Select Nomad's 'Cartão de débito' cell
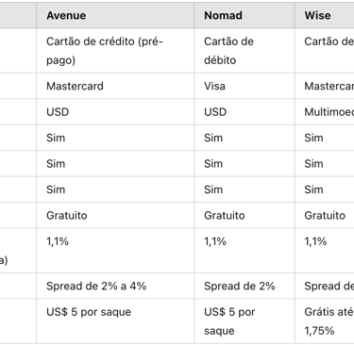Image resolution: width=354 pixels, height=345 pixels. (x=244, y=51)
